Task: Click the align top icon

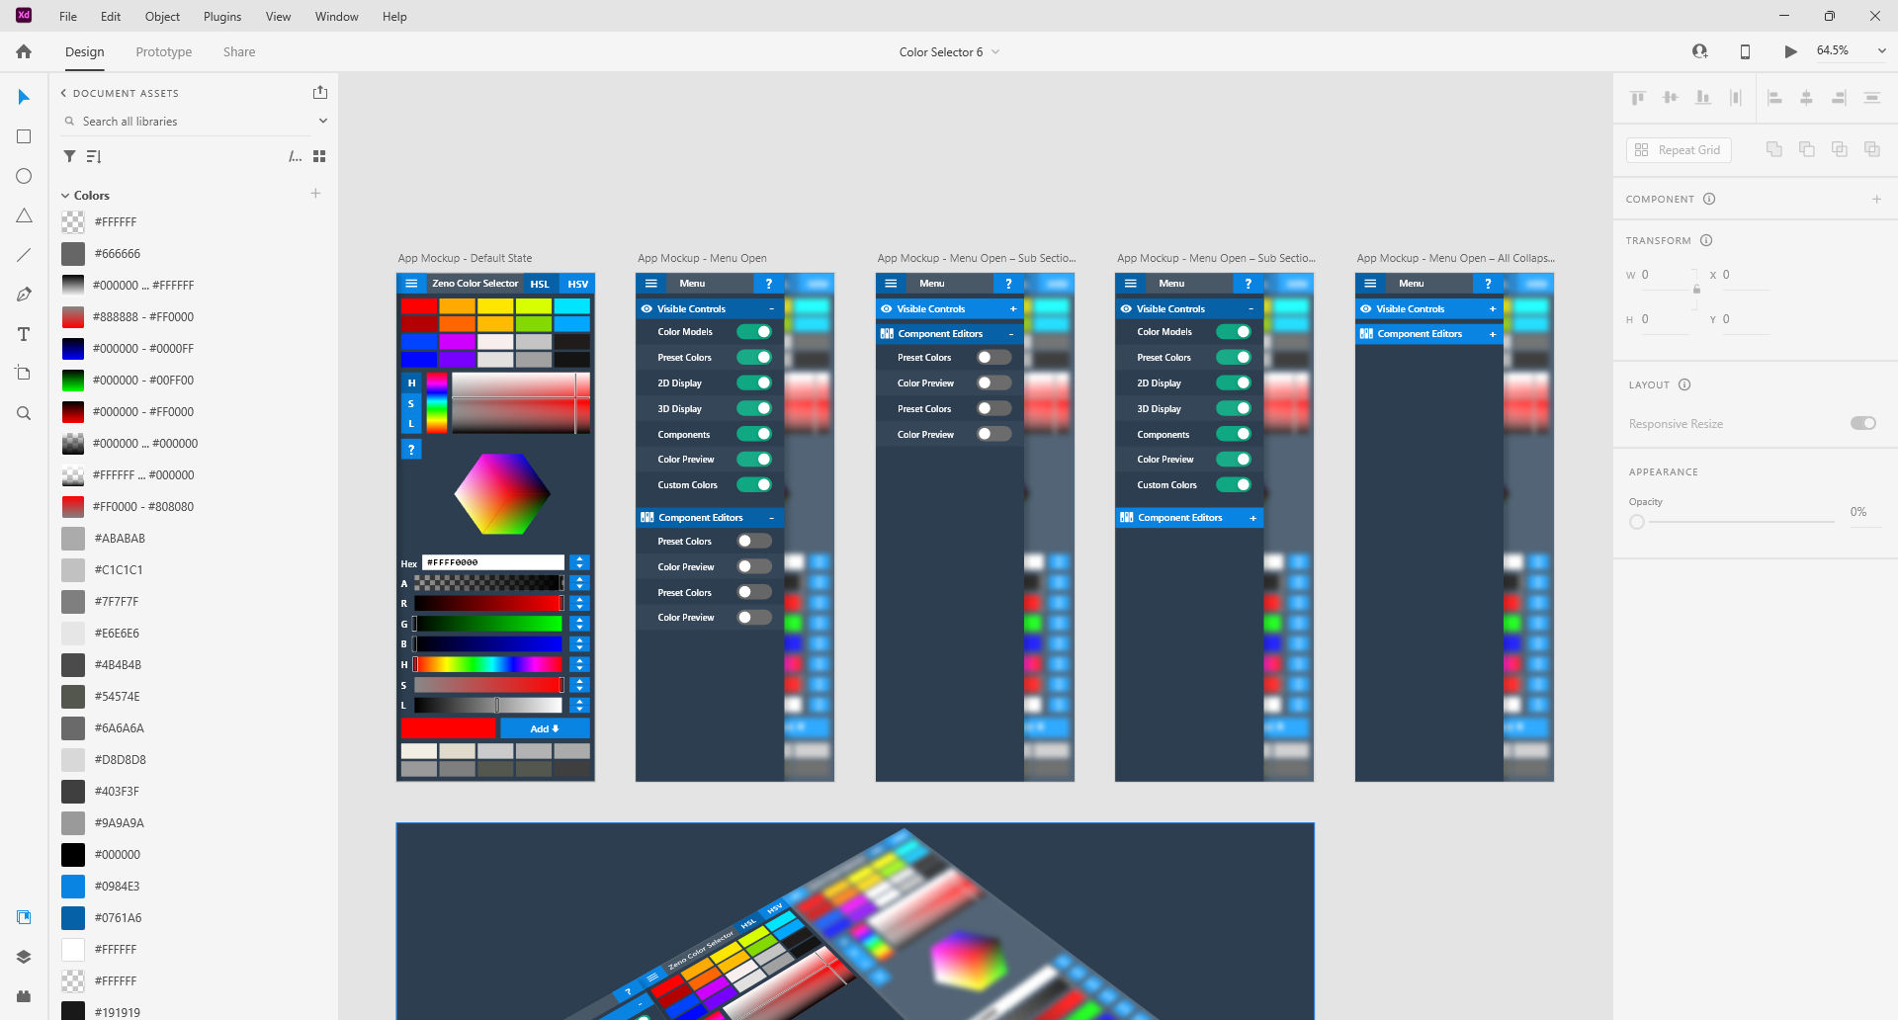Action: (x=1638, y=97)
